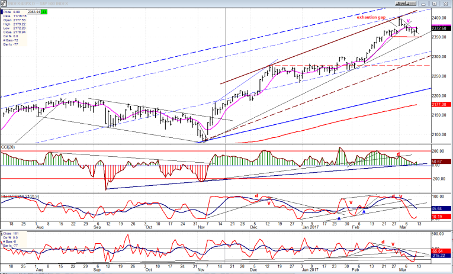
Task: Click the dark blue swatch beside Price row
Action: pyautogui.click(x=2, y=12)
